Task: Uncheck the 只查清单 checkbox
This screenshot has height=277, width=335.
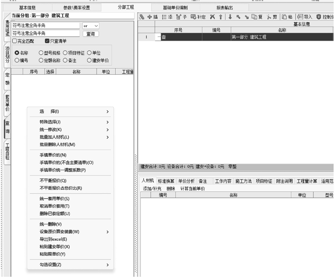Action: tap(47, 41)
